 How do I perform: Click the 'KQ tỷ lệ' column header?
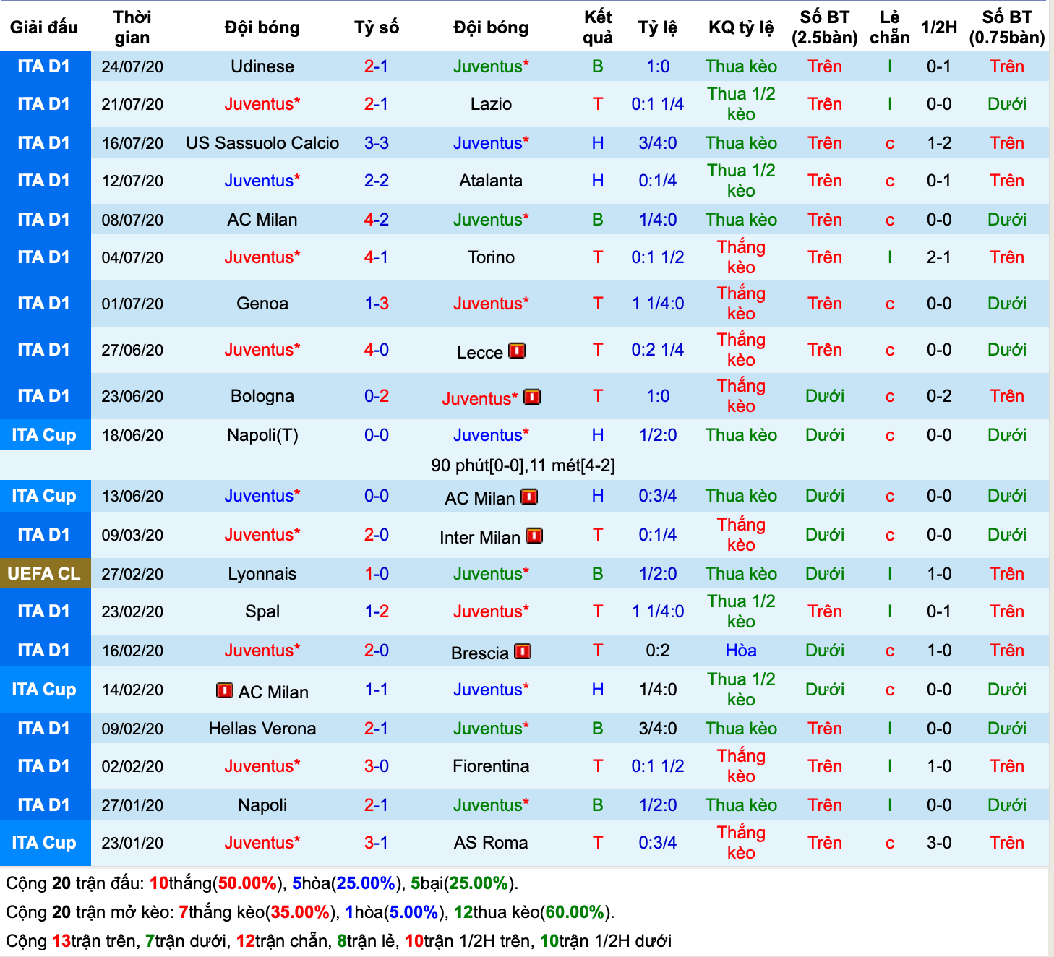[x=741, y=27]
